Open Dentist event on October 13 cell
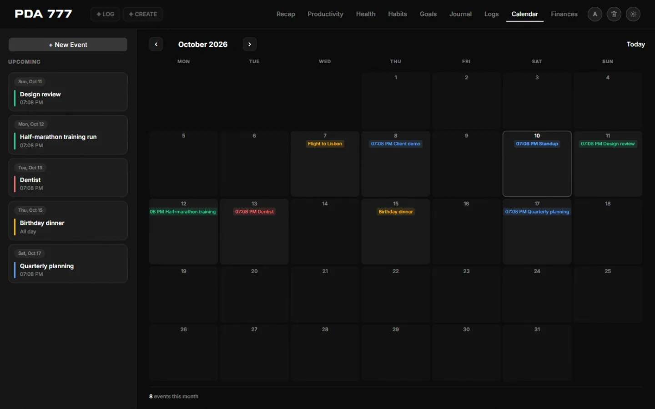Screen dimensions: 655x409 (254, 212)
